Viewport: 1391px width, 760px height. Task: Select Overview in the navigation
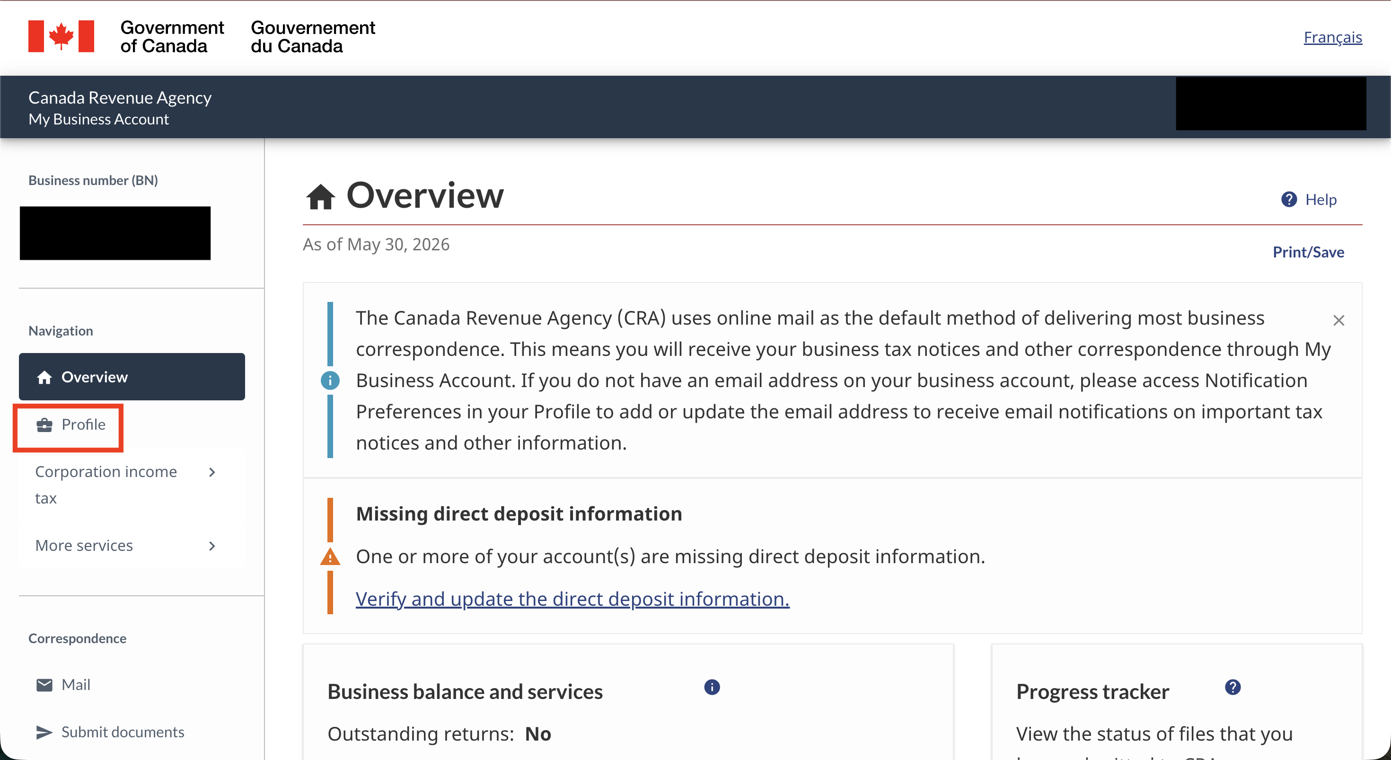[132, 377]
